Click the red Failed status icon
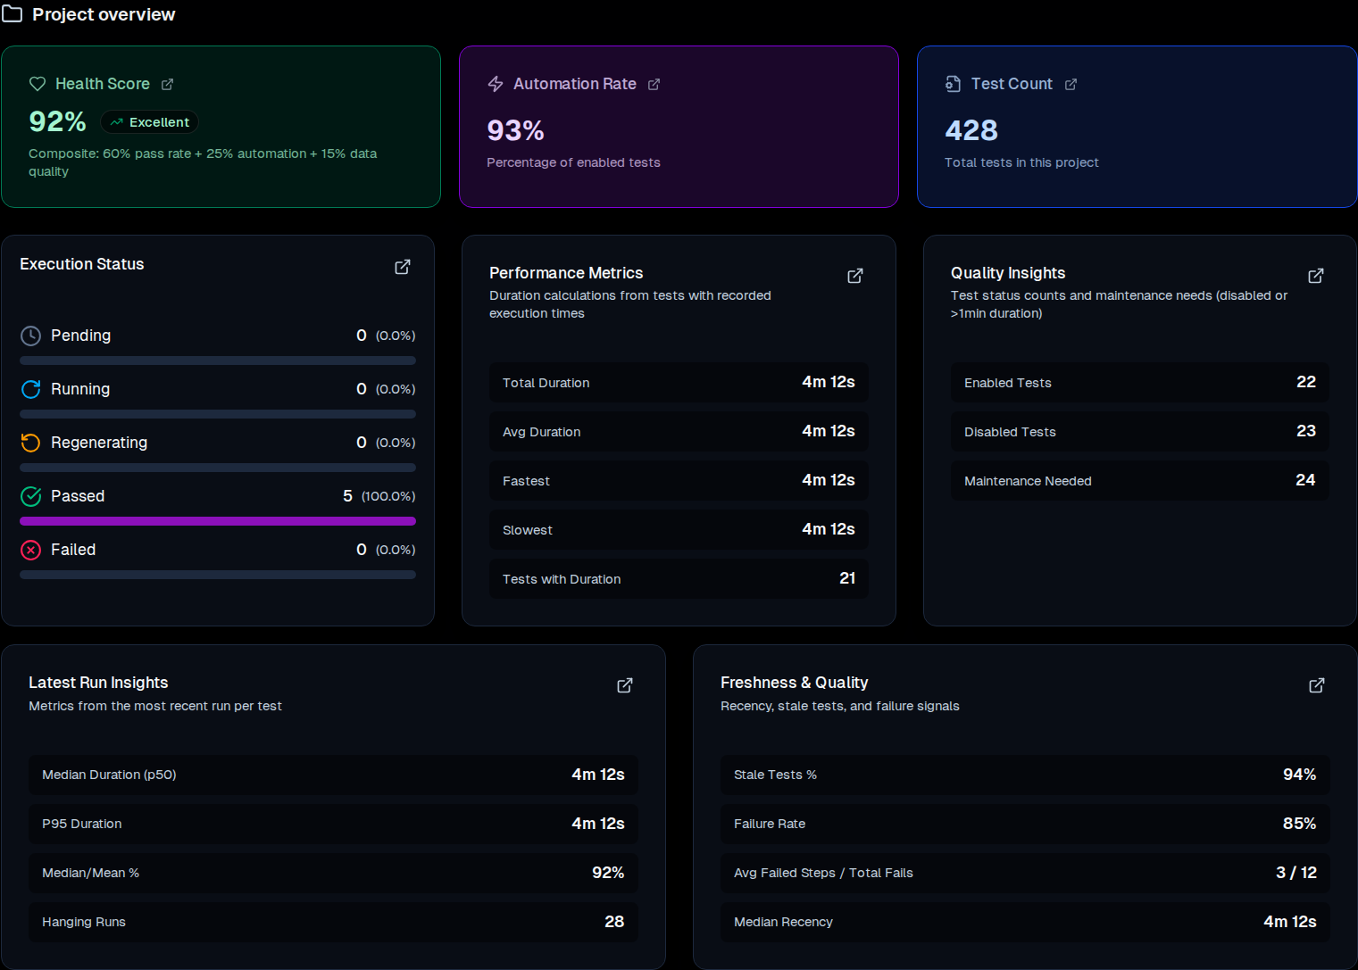 tap(30, 550)
